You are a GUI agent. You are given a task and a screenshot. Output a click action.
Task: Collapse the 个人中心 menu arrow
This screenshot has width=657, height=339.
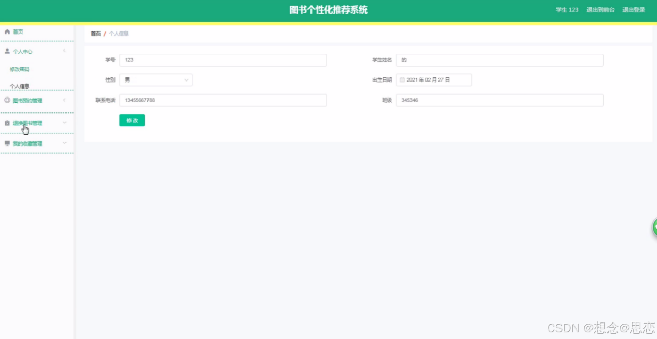(x=64, y=51)
